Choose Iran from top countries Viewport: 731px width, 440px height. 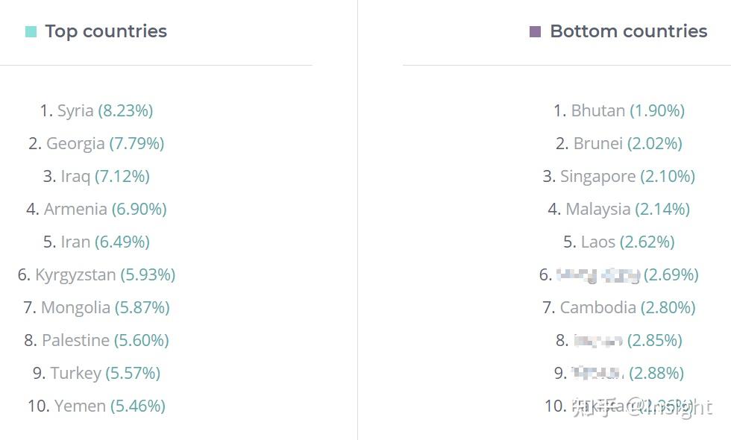pyautogui.click(x=75, y=242)
